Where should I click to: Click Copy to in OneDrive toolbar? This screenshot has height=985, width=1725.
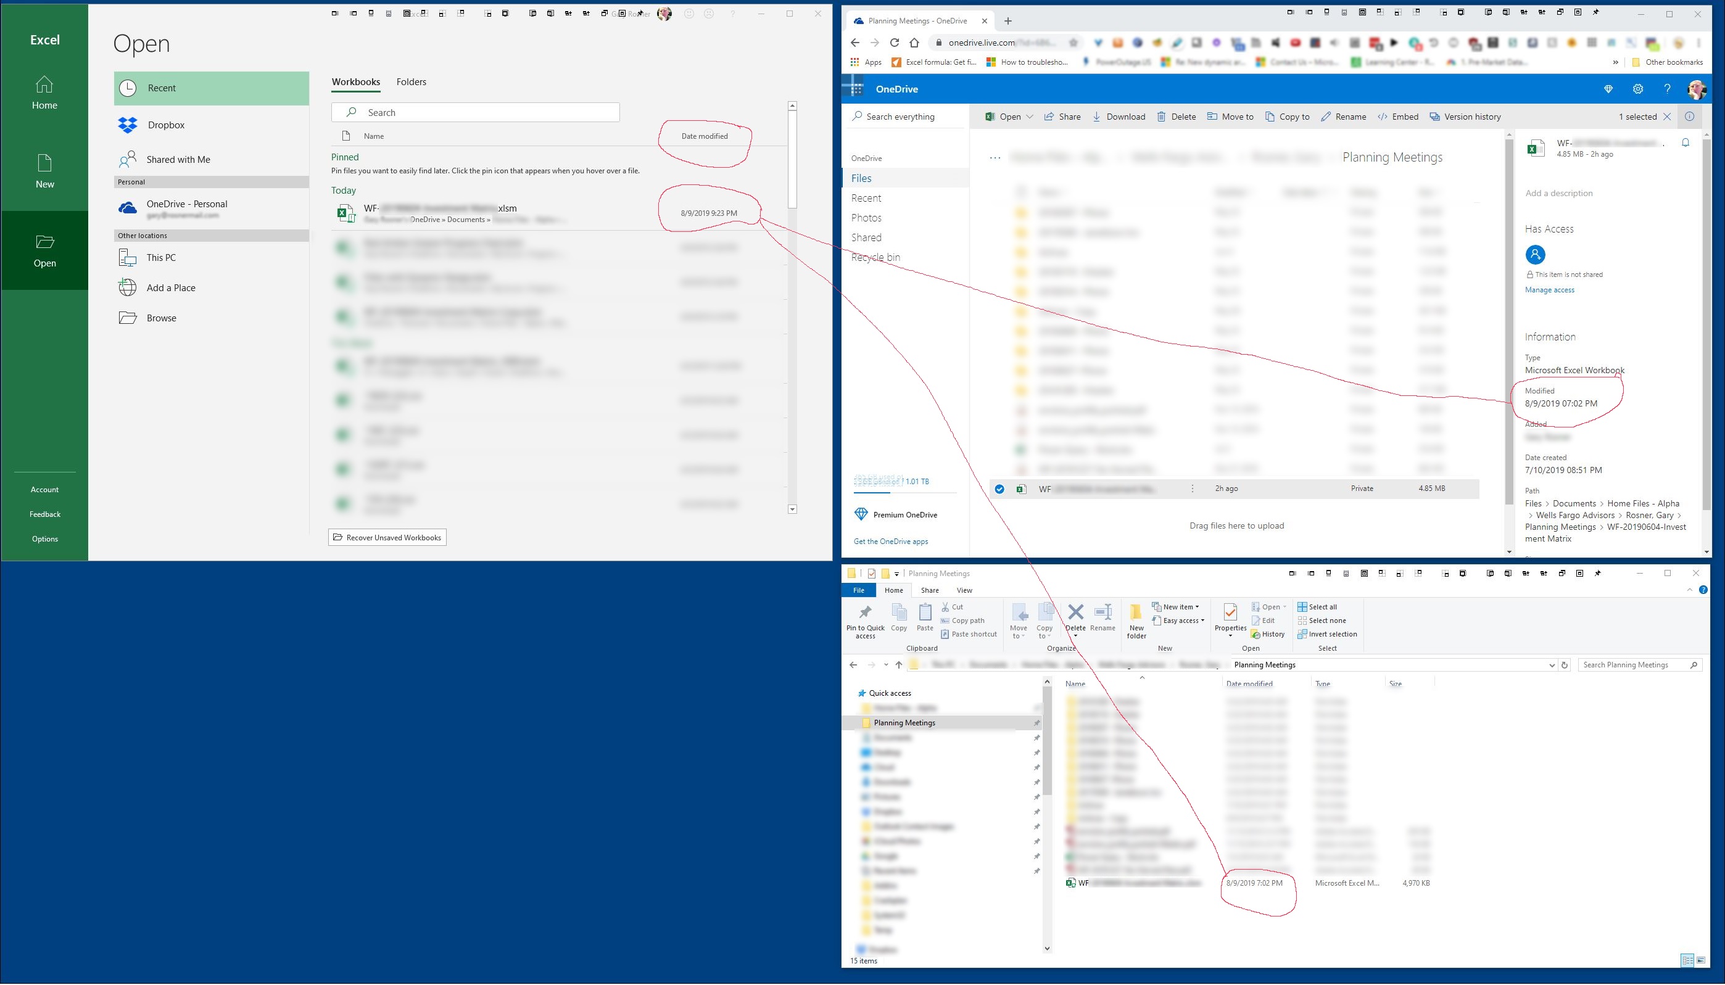tap(1288, 117)
